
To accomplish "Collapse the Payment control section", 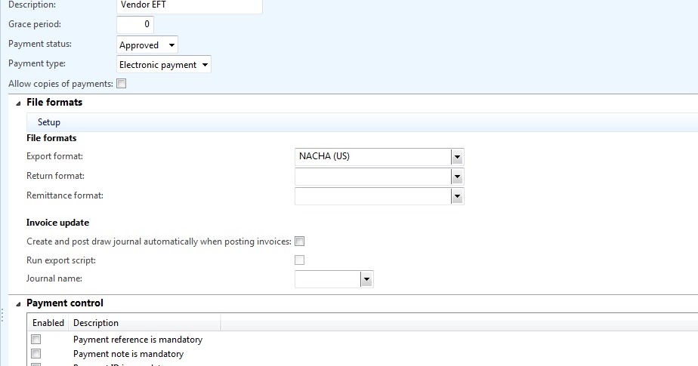I will pos(18,303).
